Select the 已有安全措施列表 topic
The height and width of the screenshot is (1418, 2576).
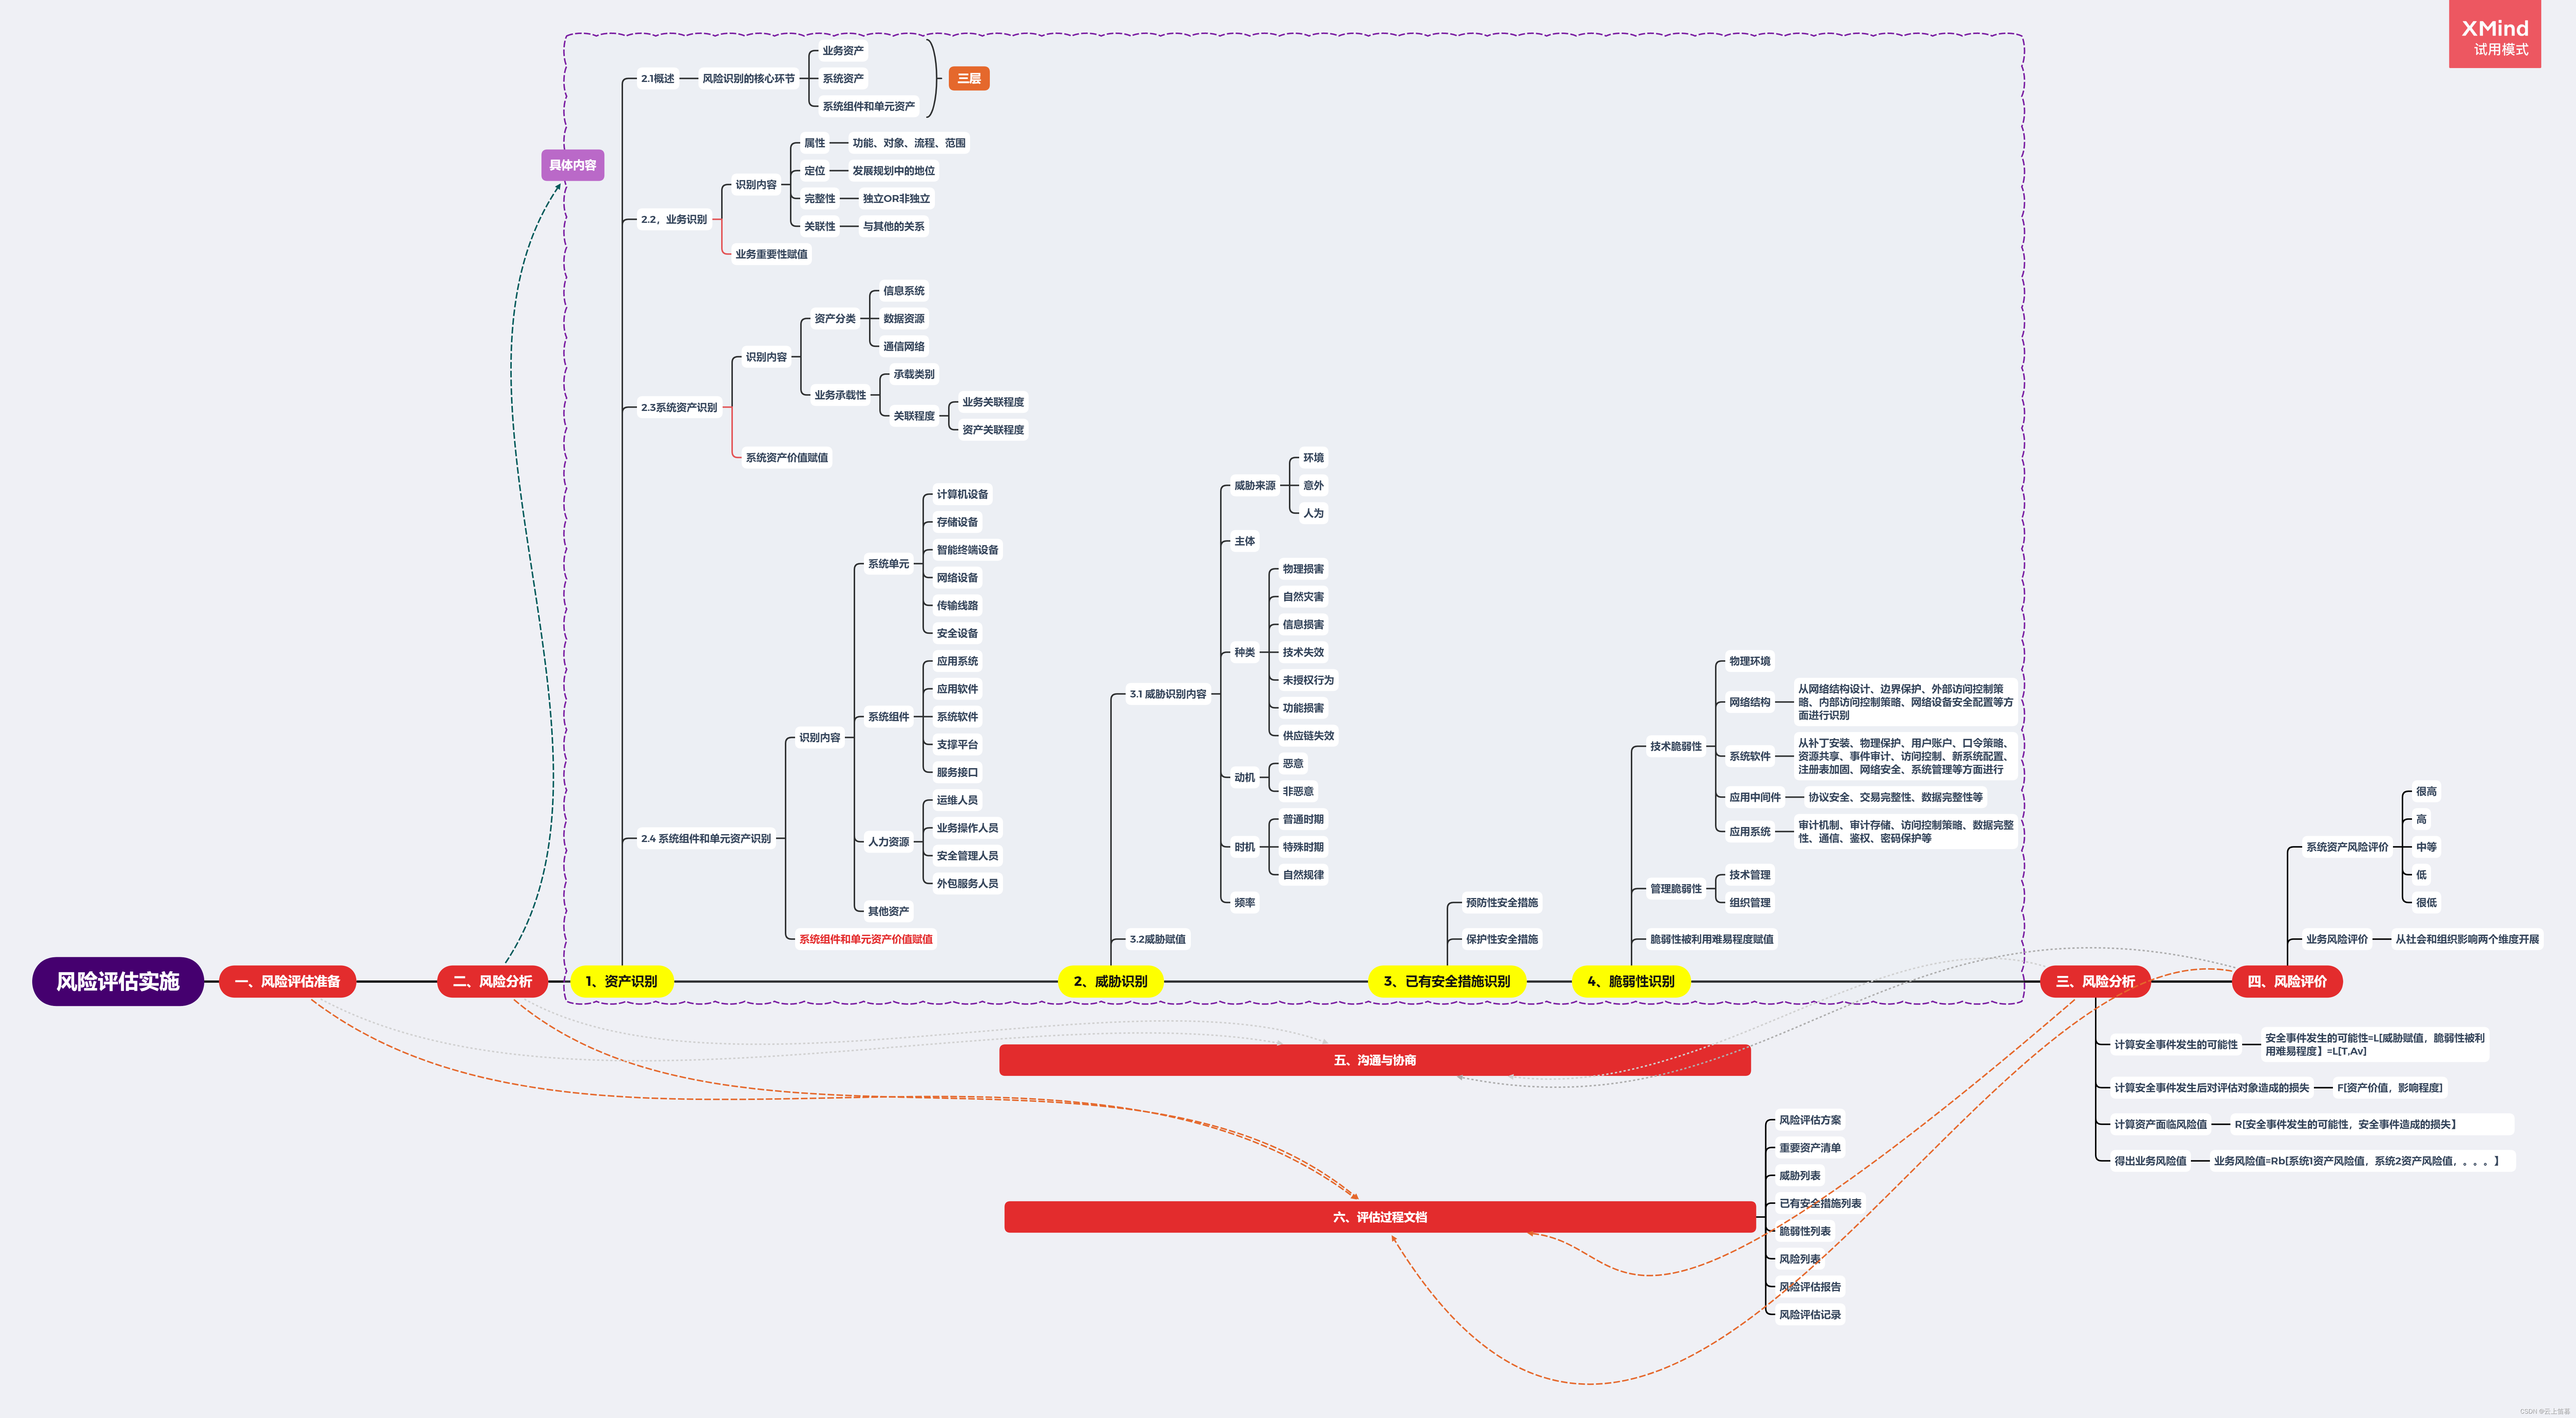pyautogui.click(x=1820, y=1203)
